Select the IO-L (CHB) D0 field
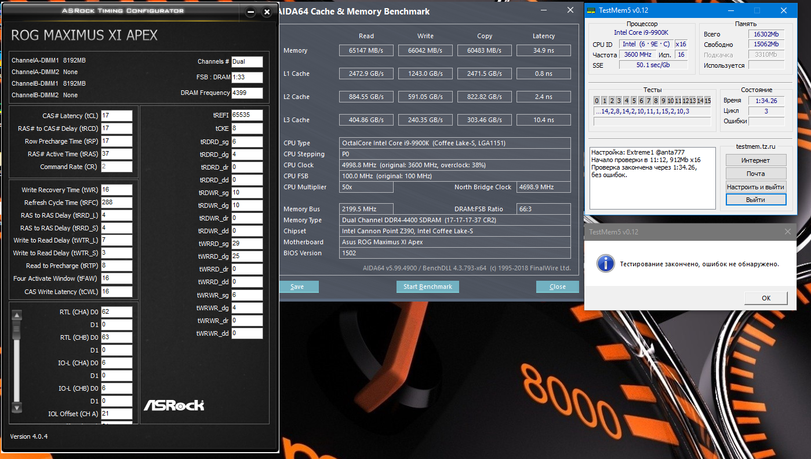Viewport: 811px width, 459px height. point(117,388)
